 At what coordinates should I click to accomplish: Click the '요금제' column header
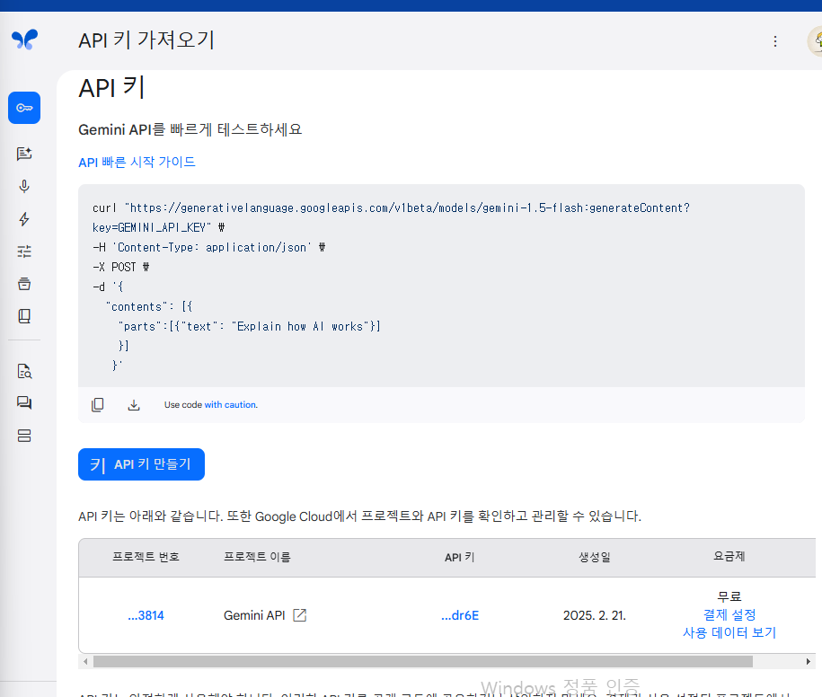pos(729,556)
